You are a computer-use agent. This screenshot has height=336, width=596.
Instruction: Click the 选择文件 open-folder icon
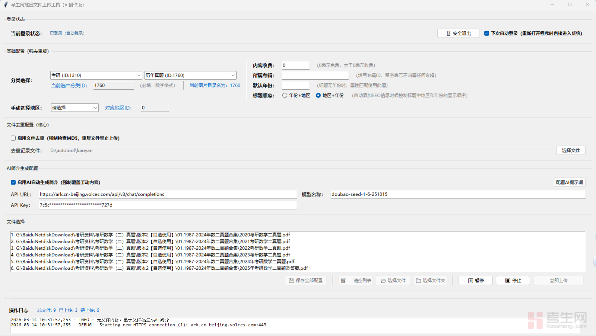pos(383,281)
